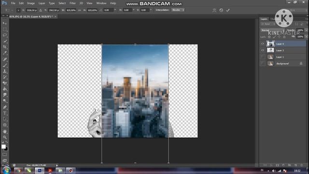
Task: Open the status bar info arrow
Action: pos(57,165)
